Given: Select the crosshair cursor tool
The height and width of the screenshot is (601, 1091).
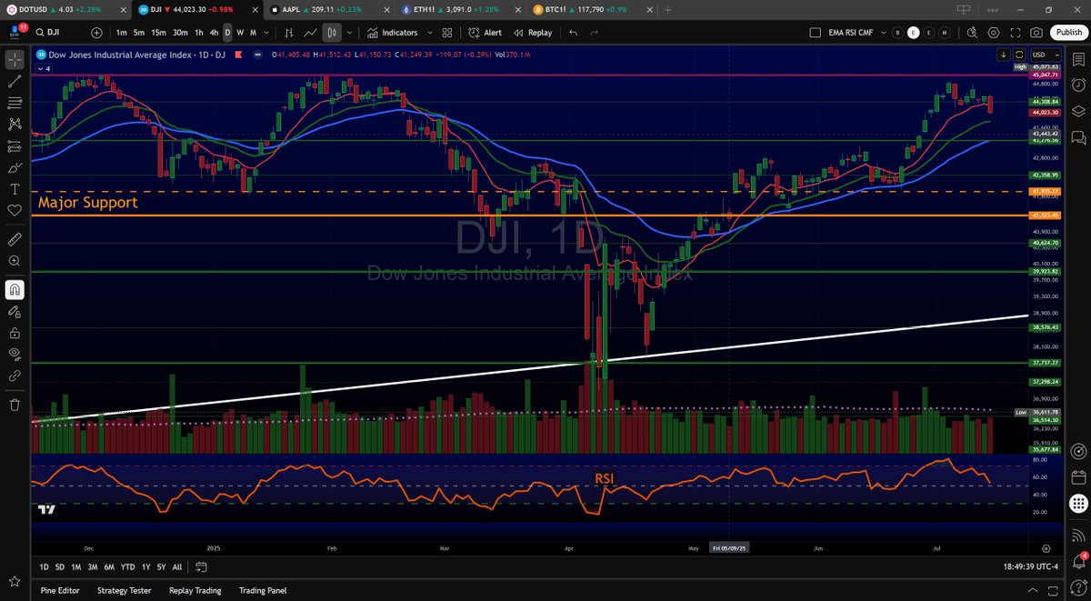Looking at the screenshot, I should pos(15,60).
